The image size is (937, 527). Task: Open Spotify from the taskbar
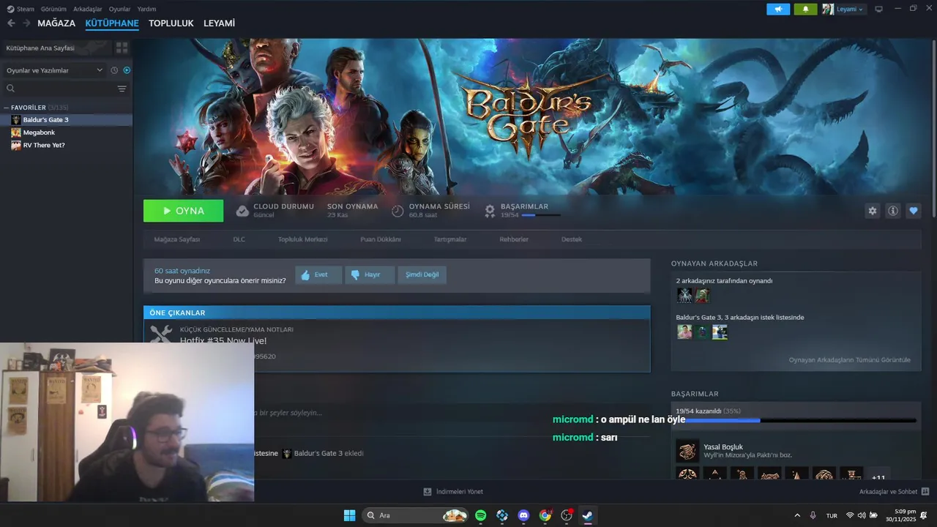coord(480,515)
